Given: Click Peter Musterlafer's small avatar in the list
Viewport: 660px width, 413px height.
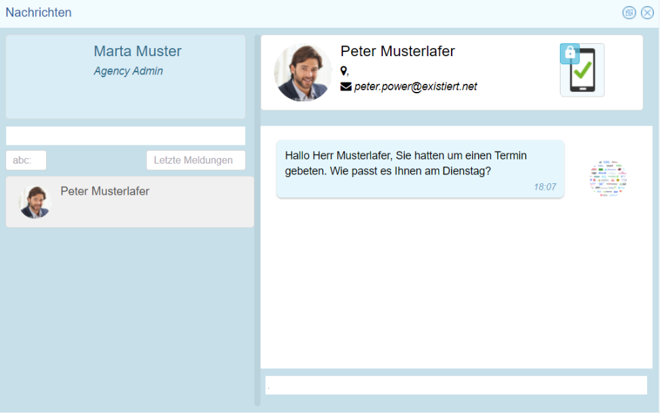Looking at the screenshot, I should pyautogui.click(x=35, y=202).
